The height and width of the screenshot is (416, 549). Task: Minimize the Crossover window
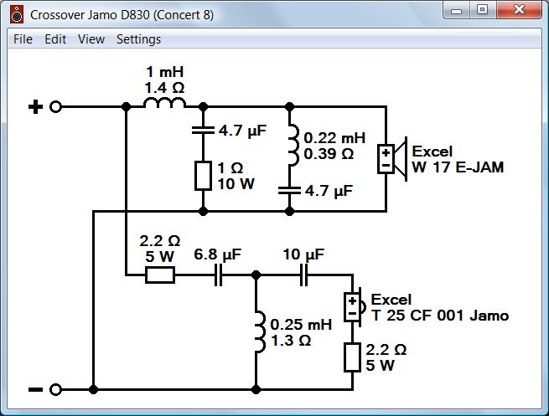[457, 11]
